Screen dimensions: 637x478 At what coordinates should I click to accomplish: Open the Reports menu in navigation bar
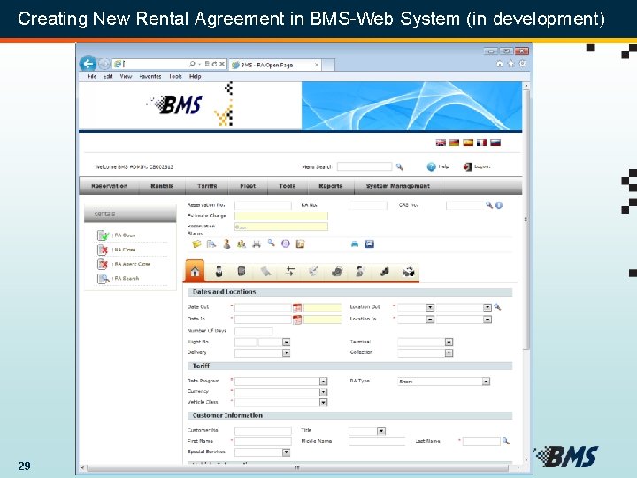[331, 186]
